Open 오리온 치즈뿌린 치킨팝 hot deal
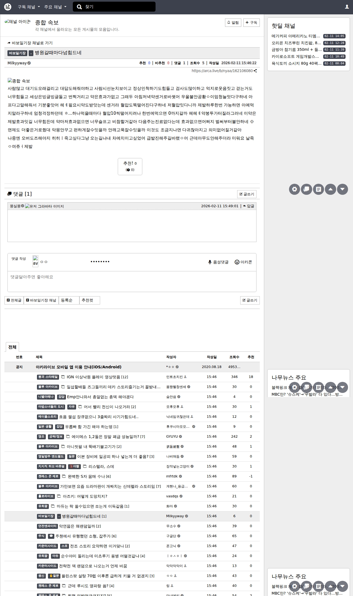Image resolution: width=353 pixels, height=596 pixels. [x=296, y=43]
